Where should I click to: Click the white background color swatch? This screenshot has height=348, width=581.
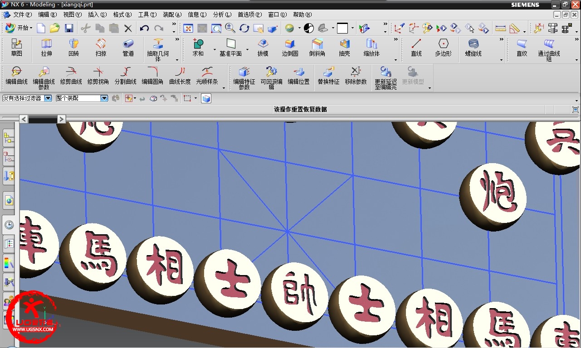click(342, 29)
